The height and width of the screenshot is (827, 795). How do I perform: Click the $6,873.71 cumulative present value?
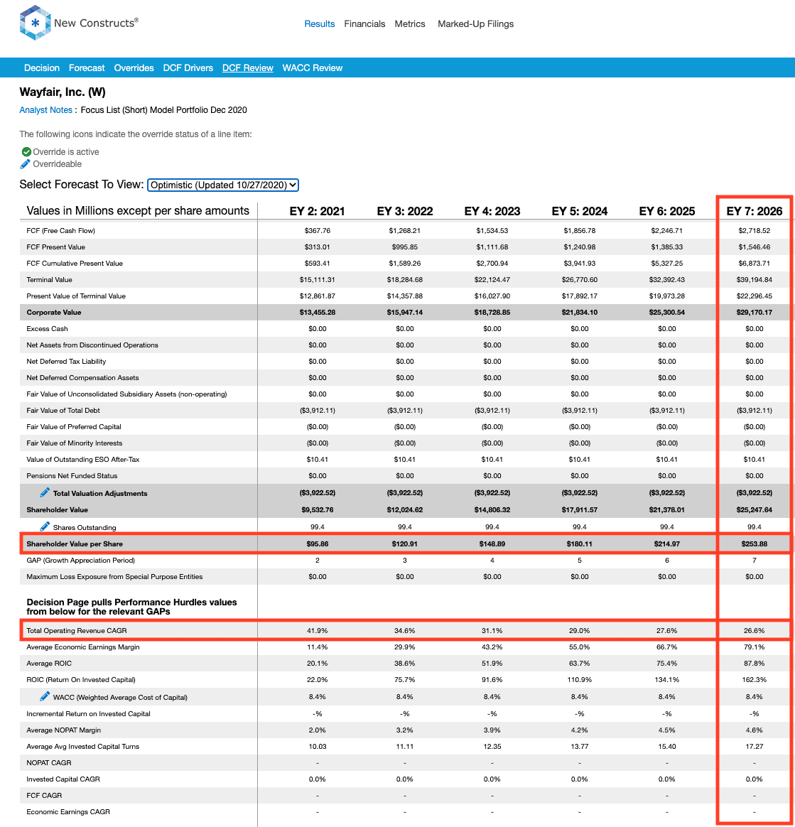(755, 263)
